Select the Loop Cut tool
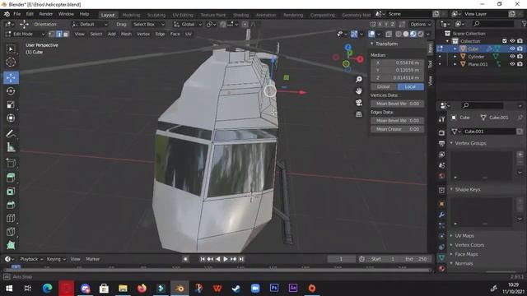Viewport: 527px width, 296px height. click(11, 218)
